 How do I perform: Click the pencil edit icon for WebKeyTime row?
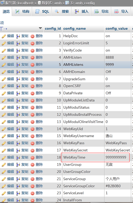point(4,158)
